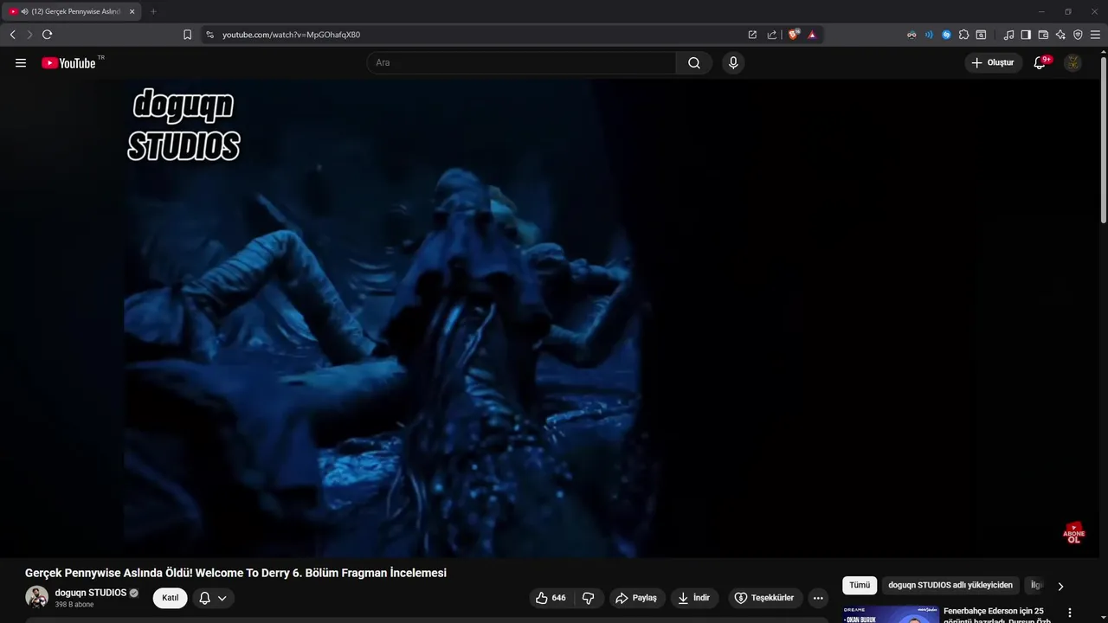Select the Gerçek Pennywise browser tab
The height and width of the screenshot is (623, 1108).
point(73,11)
